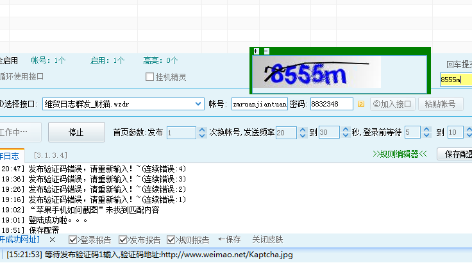Decrease minimum send frequency value 20
472x263 pixels.
pyautogui.click(x=303, y=135)
